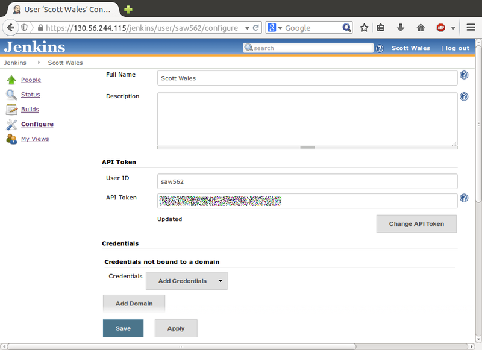Expand the breadcrumb arrow after Jenkins
This screenshot has height=350, width=482.
click(39, 63)
